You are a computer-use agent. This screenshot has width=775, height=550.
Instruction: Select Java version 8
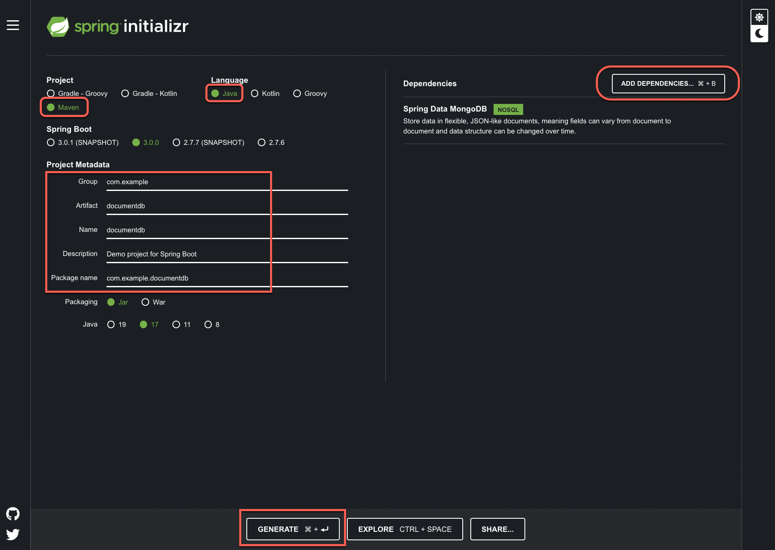212,324
